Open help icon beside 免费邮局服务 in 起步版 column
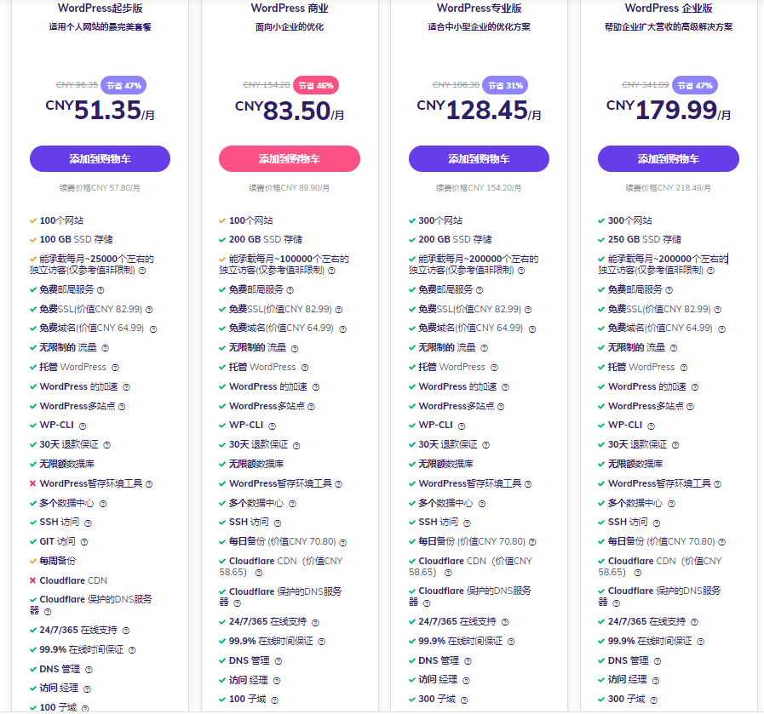Viewport: 764px width, 714px height. pyautogui.click(x=101, y=290)
